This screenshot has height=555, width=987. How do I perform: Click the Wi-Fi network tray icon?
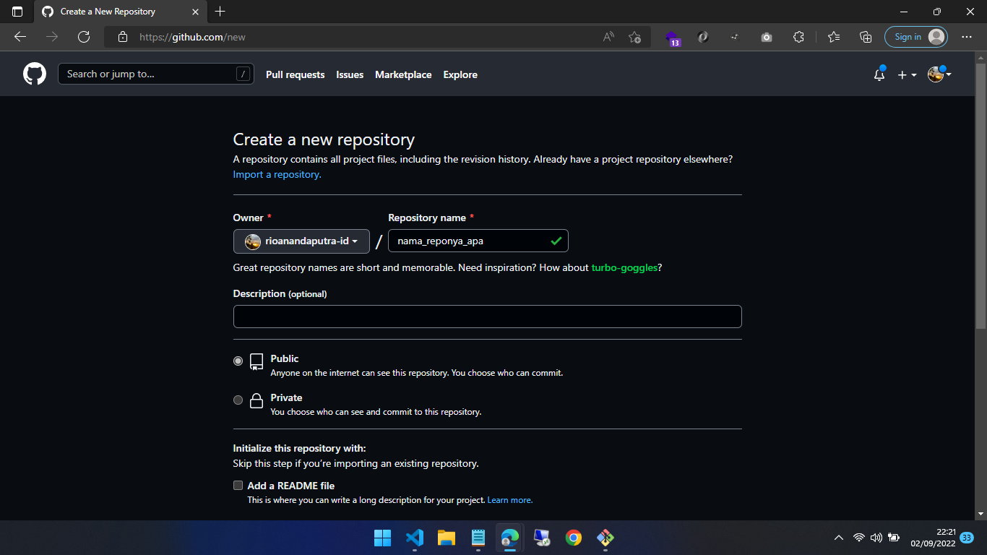tap(859, 538)
